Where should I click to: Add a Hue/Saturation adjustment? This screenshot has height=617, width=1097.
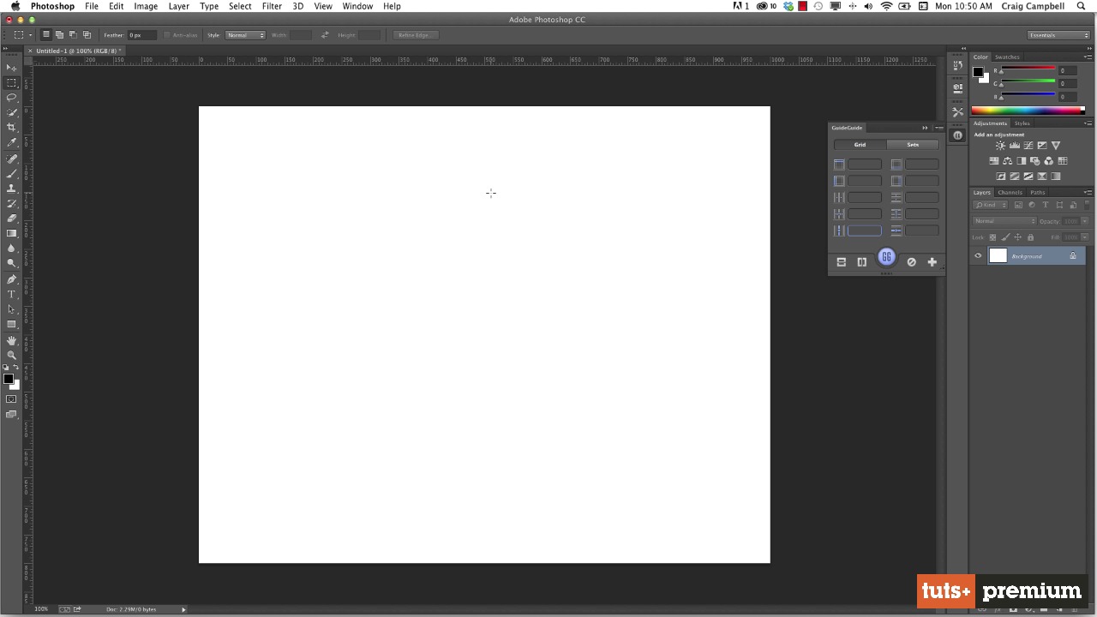click(994, 161)
